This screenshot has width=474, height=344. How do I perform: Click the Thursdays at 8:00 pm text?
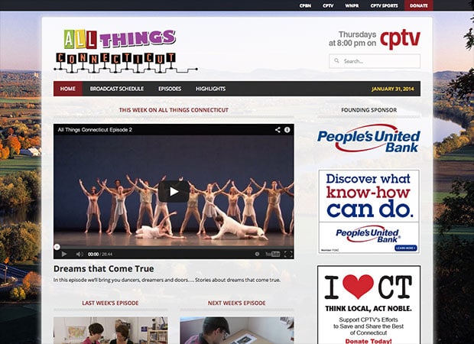[x=352, y=39]
